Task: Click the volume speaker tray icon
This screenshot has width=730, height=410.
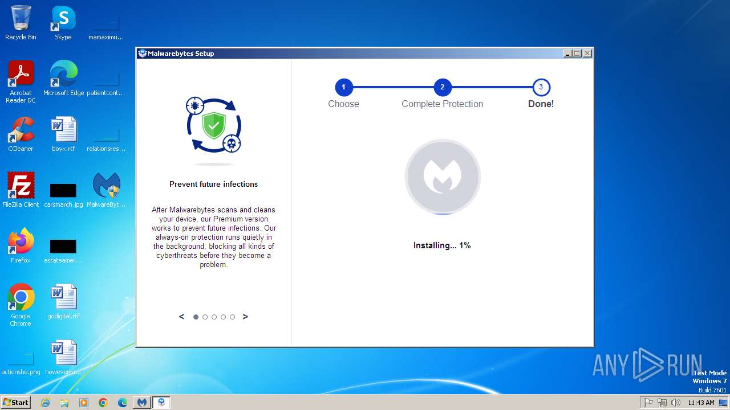Action: (x=676, y=403)
